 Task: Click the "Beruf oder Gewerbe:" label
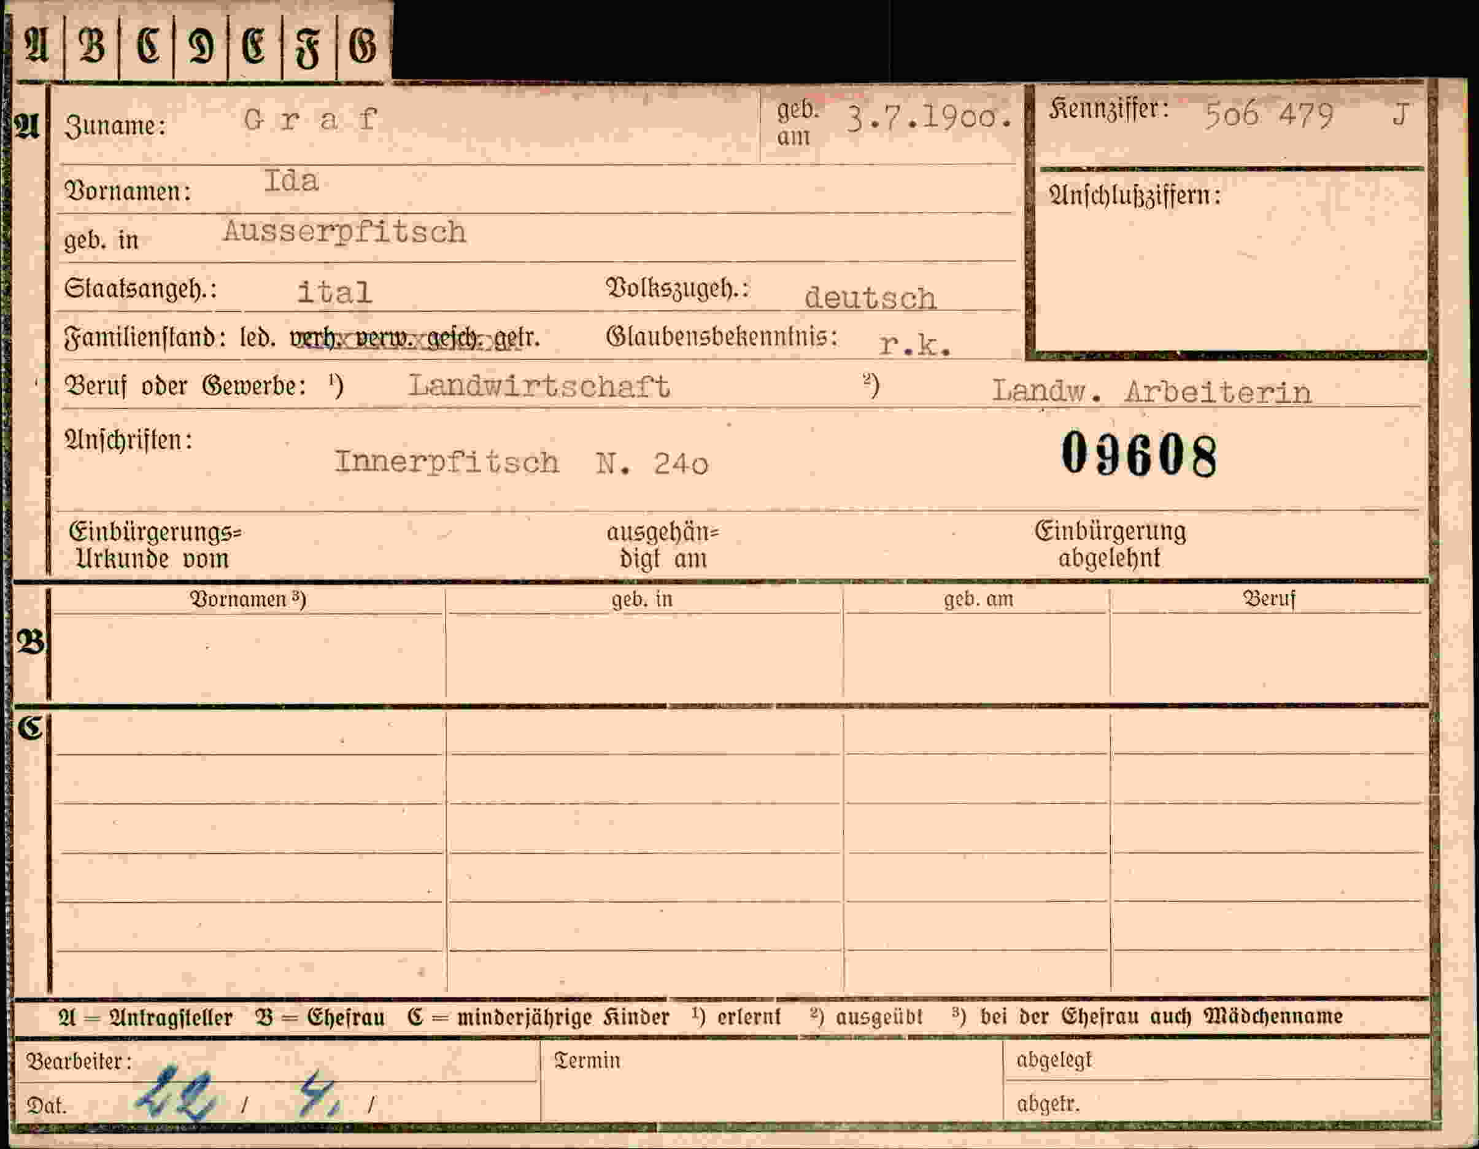tap(185, 386)
